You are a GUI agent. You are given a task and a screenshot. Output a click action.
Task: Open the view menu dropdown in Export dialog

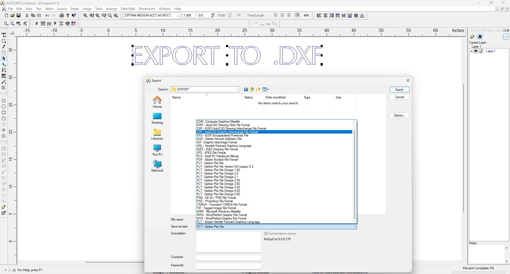pos(266,89)
